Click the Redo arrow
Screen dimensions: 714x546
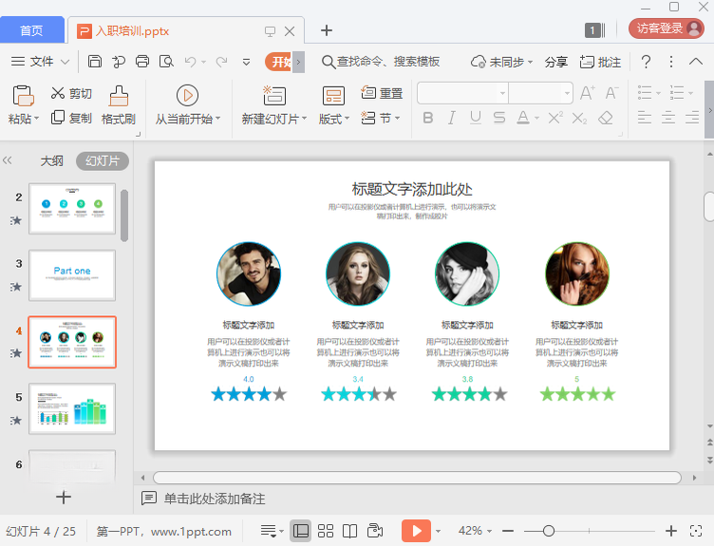click(x=222, y=62)
